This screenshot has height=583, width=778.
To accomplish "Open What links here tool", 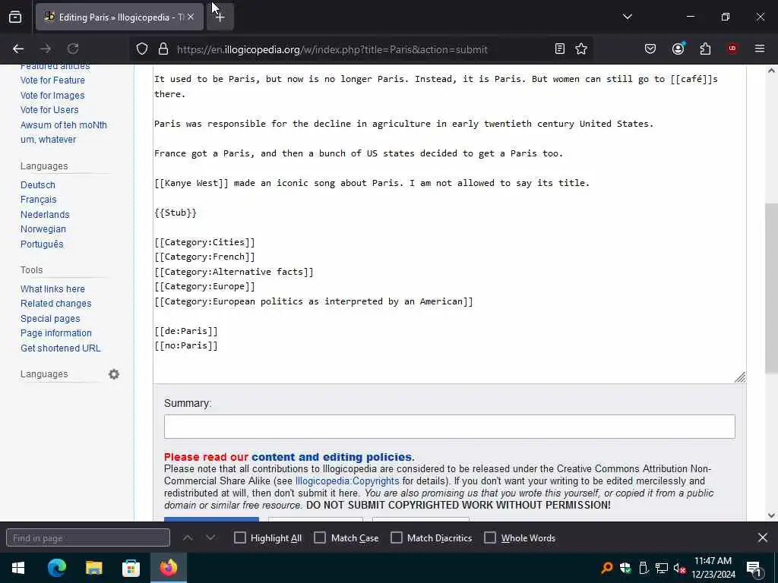I will (x=52, y=289).
